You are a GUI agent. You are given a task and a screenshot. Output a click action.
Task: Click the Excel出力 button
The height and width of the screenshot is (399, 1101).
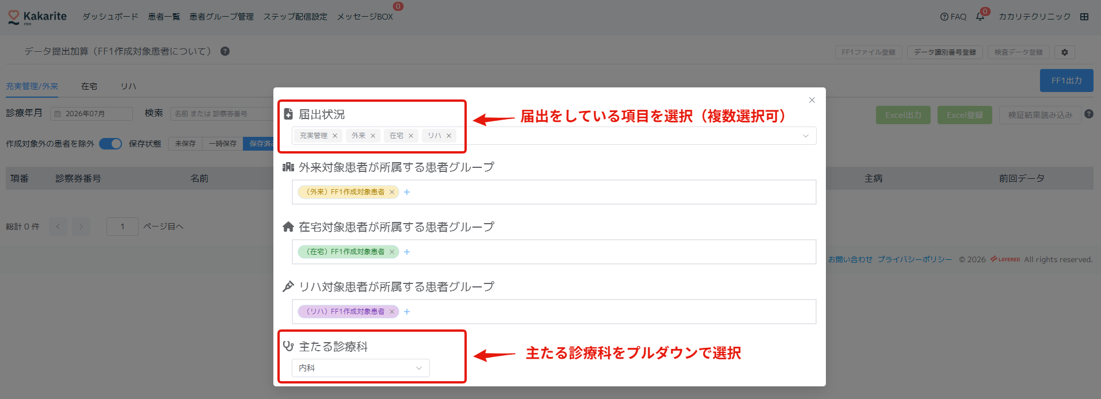(x=903, y=115)
